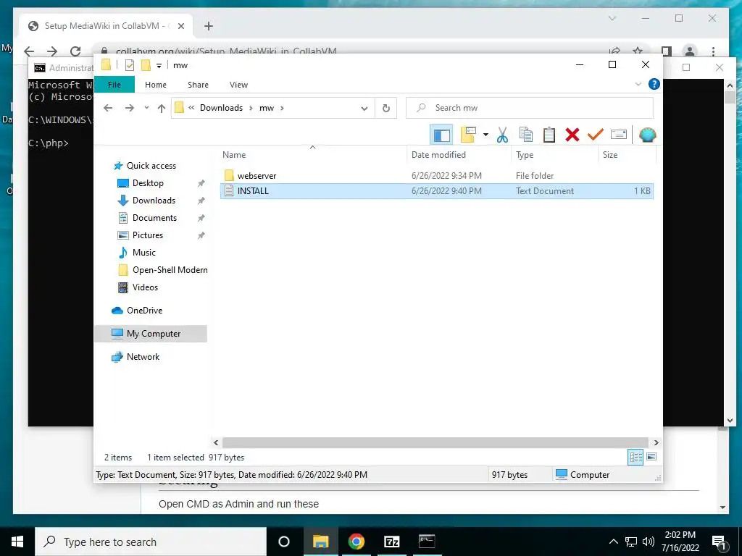Open Chrome from the taskbar
Image resolution: width=742 pixels, height=556 pixels.
356,542
